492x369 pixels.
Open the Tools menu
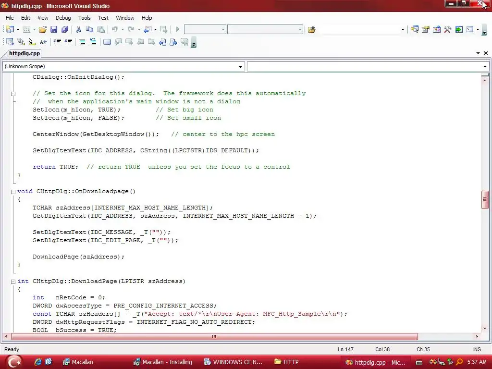[84, 18]
